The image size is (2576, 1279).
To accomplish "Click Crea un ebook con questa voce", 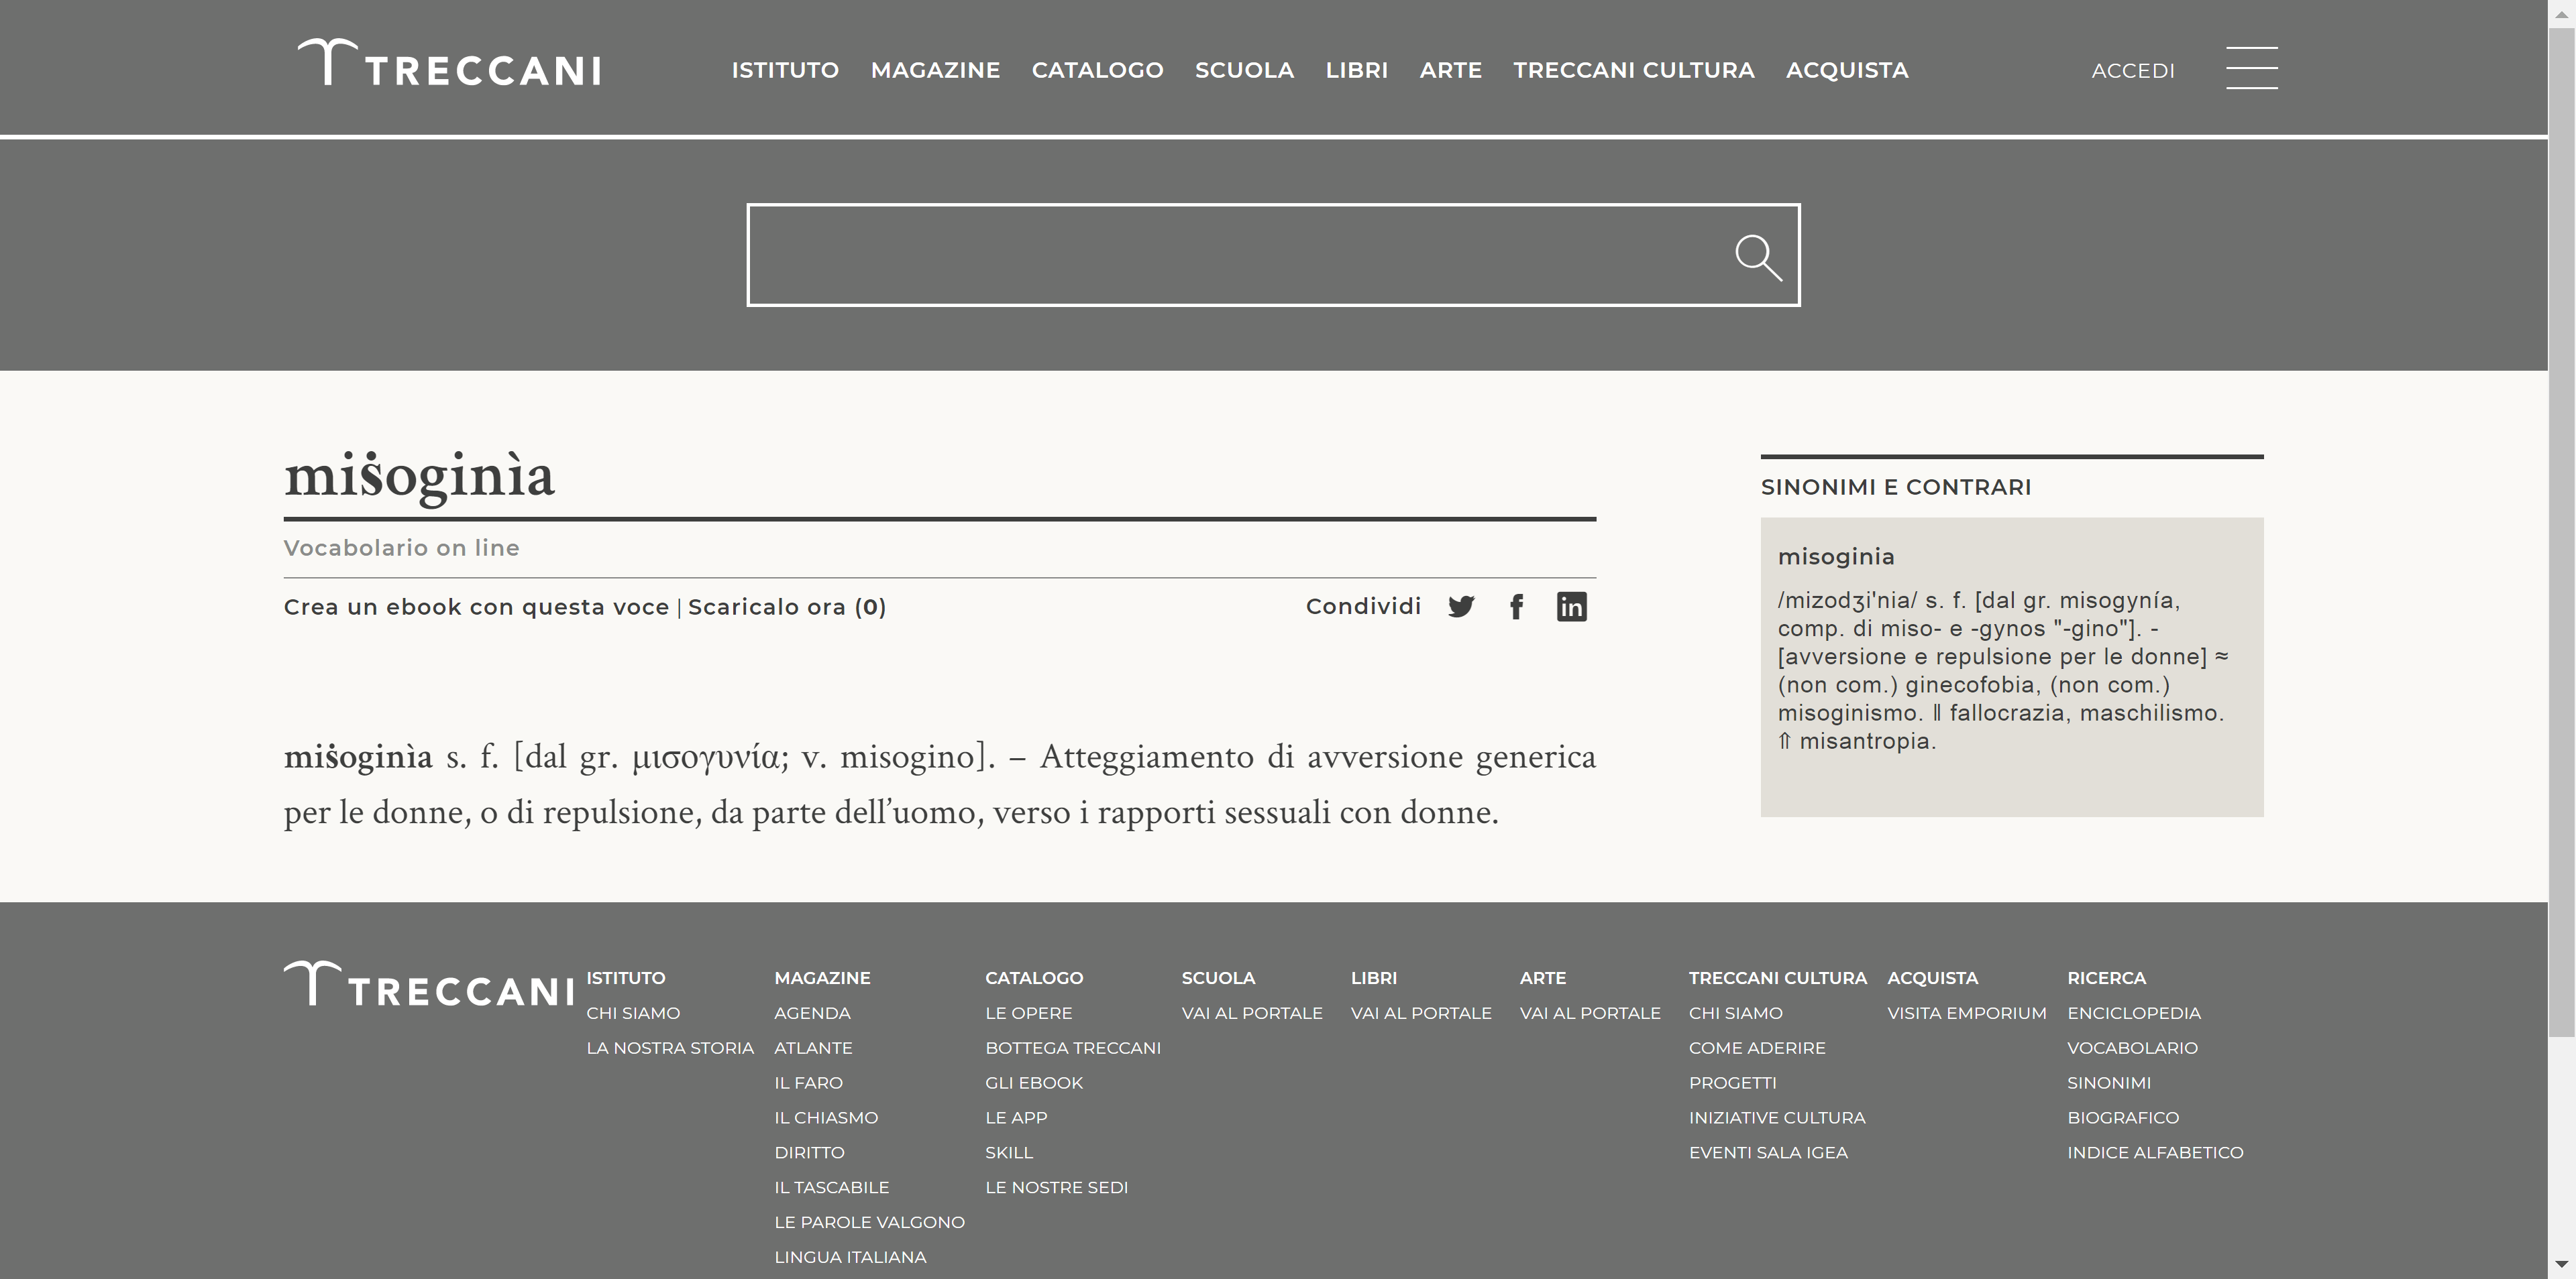I will [476, 607].
